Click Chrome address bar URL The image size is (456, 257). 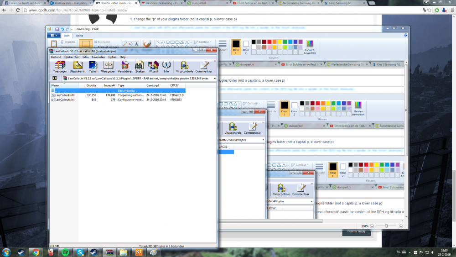(x=78, y=10)
